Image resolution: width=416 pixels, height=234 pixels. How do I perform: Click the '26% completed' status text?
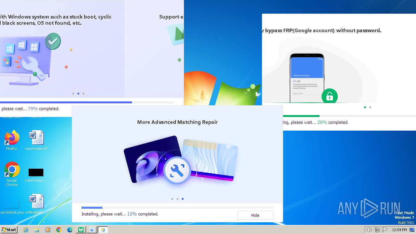point(333,123)
